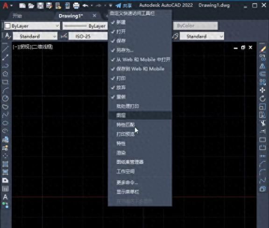The height and width of the screenshot is (228, 269).
Task: Select the Circle tool in draw toolbar
Action: point(5,98)
